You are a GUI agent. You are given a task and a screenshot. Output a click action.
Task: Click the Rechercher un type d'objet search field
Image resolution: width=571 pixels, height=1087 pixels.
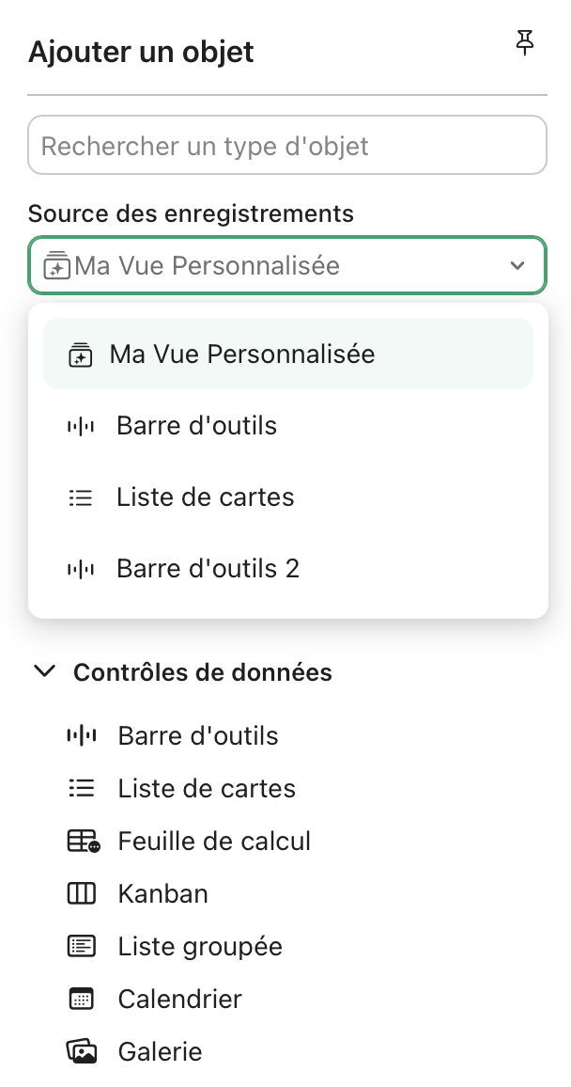coord(286,145)
